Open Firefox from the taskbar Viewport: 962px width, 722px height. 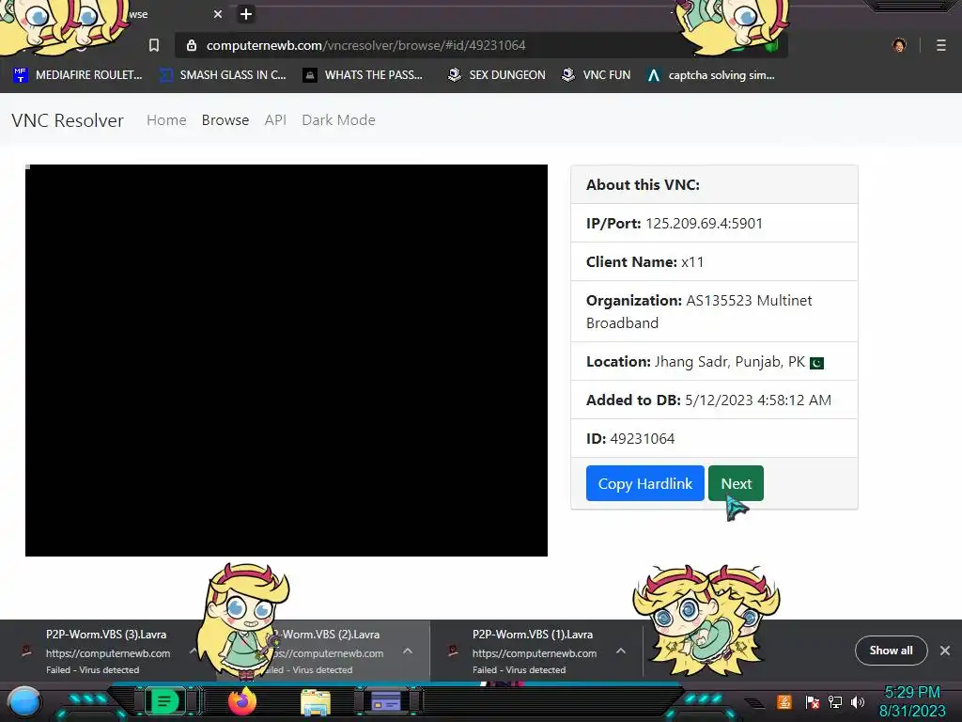[242, 701]
